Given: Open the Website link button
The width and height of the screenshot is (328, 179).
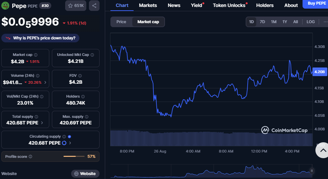Looking at the screenshot, I should point(85,174).
